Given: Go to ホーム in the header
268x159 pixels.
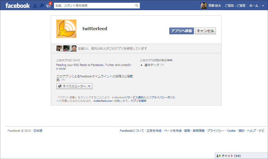Looking at the screenshot, I should click(254, 6).
